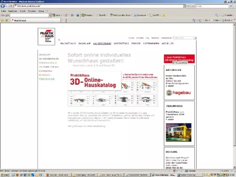The width and height of the screenshot is (236, 177).
Task: Click the Start button in taskbar
Action: point(5,175)
